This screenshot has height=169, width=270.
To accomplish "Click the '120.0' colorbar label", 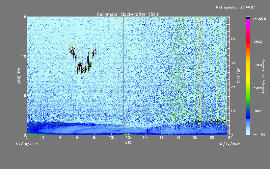I will [258, 88].
